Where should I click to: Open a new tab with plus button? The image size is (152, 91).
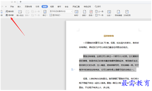[x=20, y=2]
